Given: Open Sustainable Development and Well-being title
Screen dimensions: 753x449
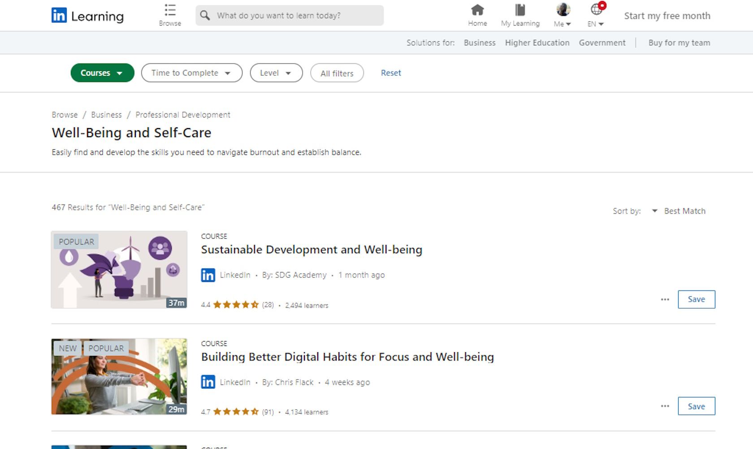Looking at the screenshot, I should pyautogui.click(x=312, y=250).
